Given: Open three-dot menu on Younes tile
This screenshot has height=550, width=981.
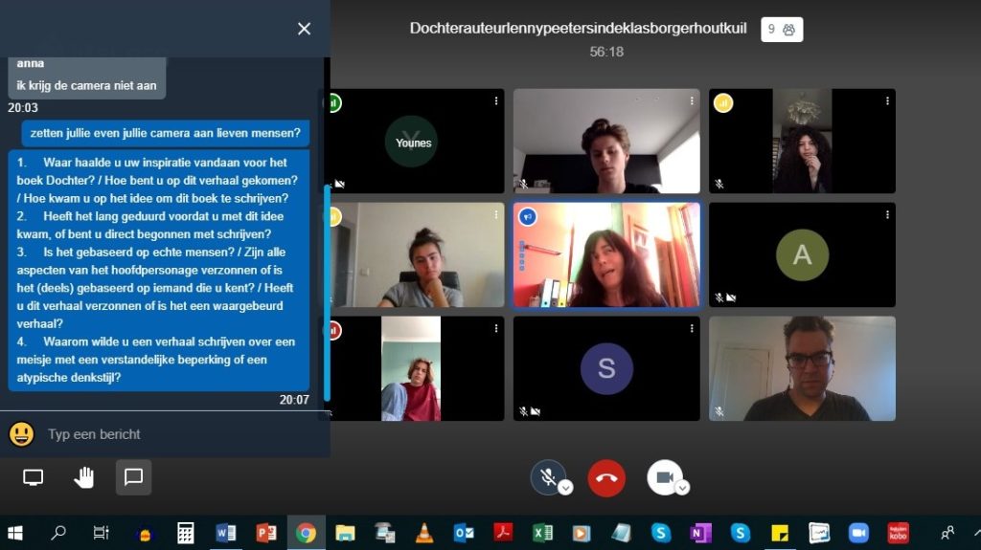Looking at the screenshot, I should pos(496,100).
